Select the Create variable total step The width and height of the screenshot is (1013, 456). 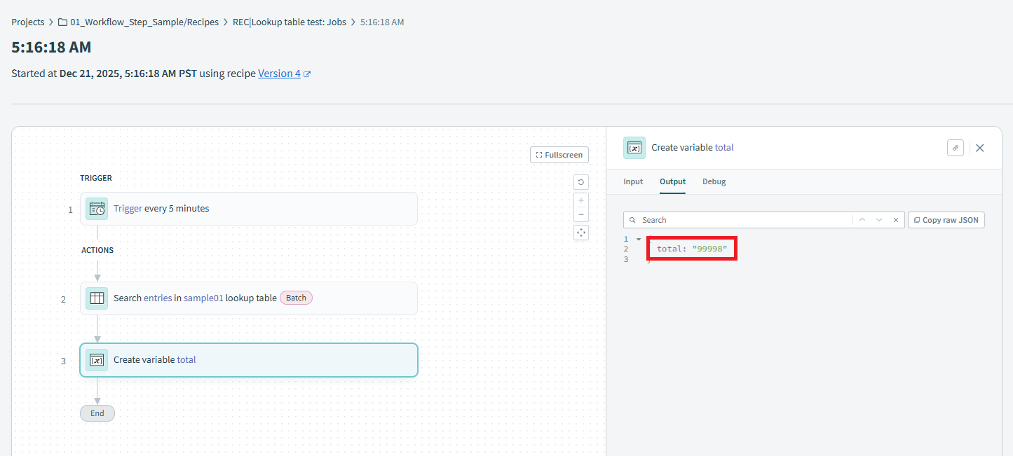pyautogui.click(x=249, y=360)
